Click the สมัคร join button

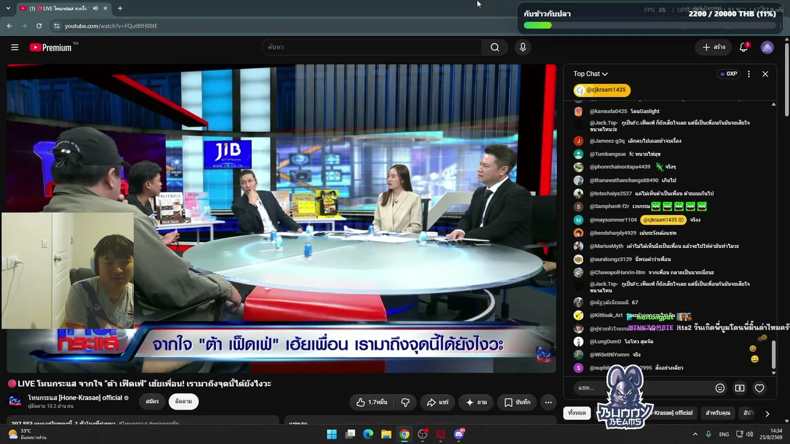coord(152,402)
